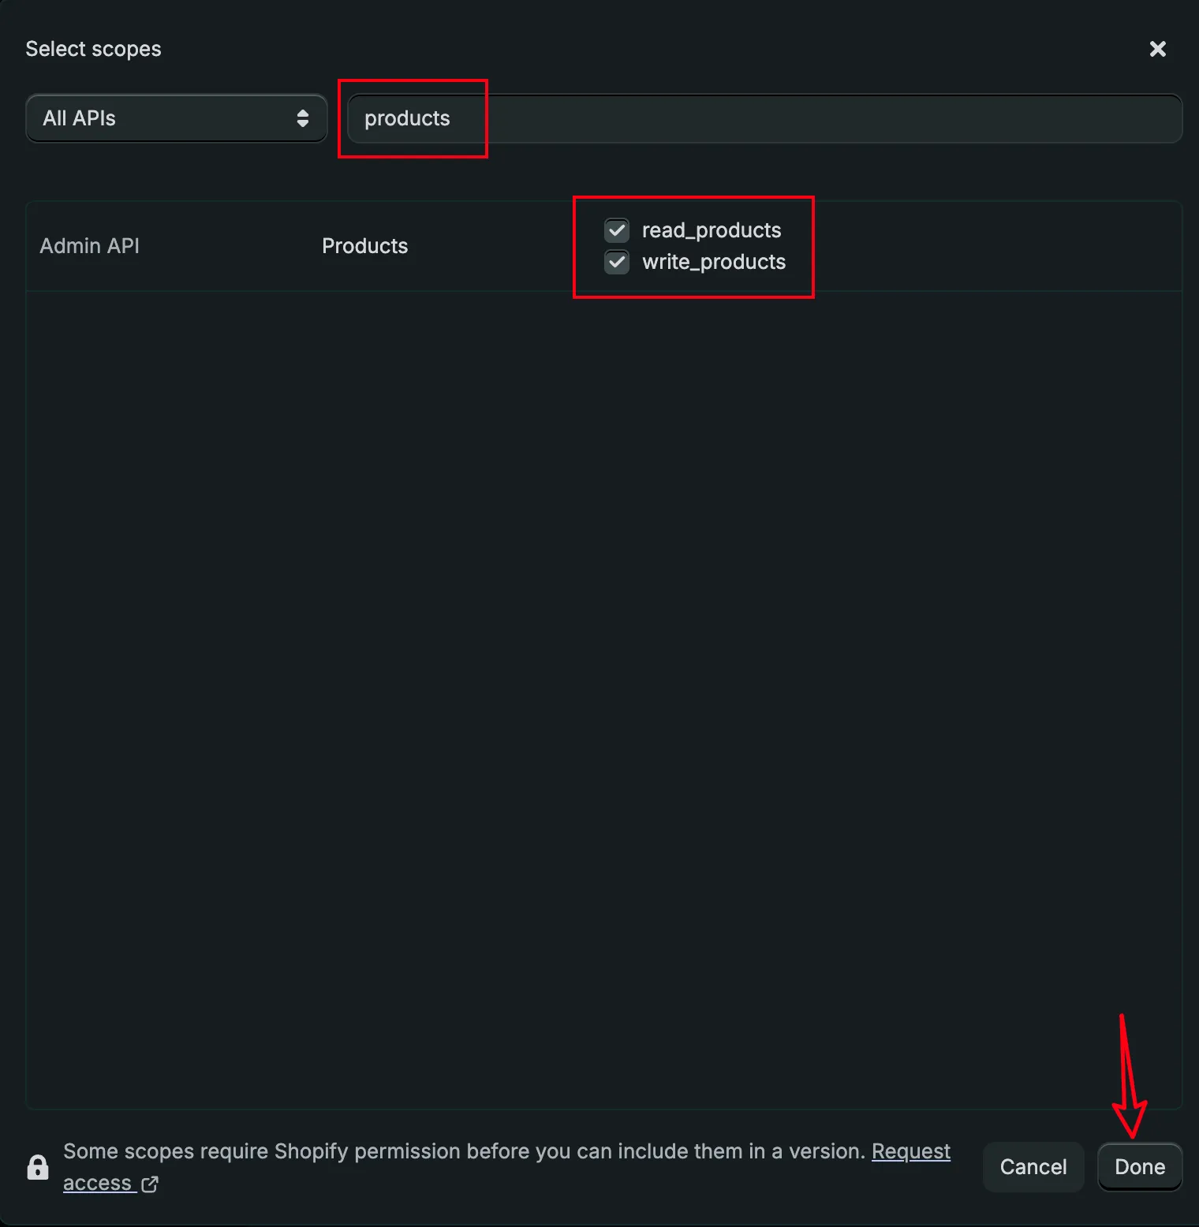Close the Select scopes dialog
Viewport: 1199px width, 1227px height.
coord(1157,49)
